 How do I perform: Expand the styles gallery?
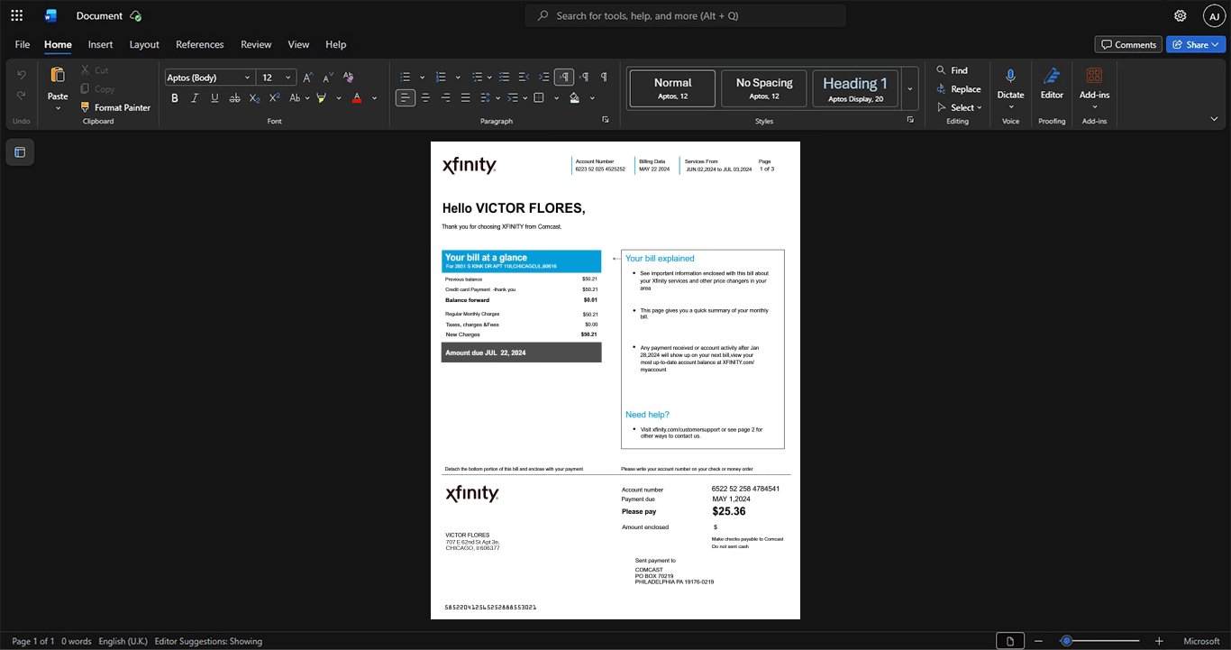click(x=910, y=88)
